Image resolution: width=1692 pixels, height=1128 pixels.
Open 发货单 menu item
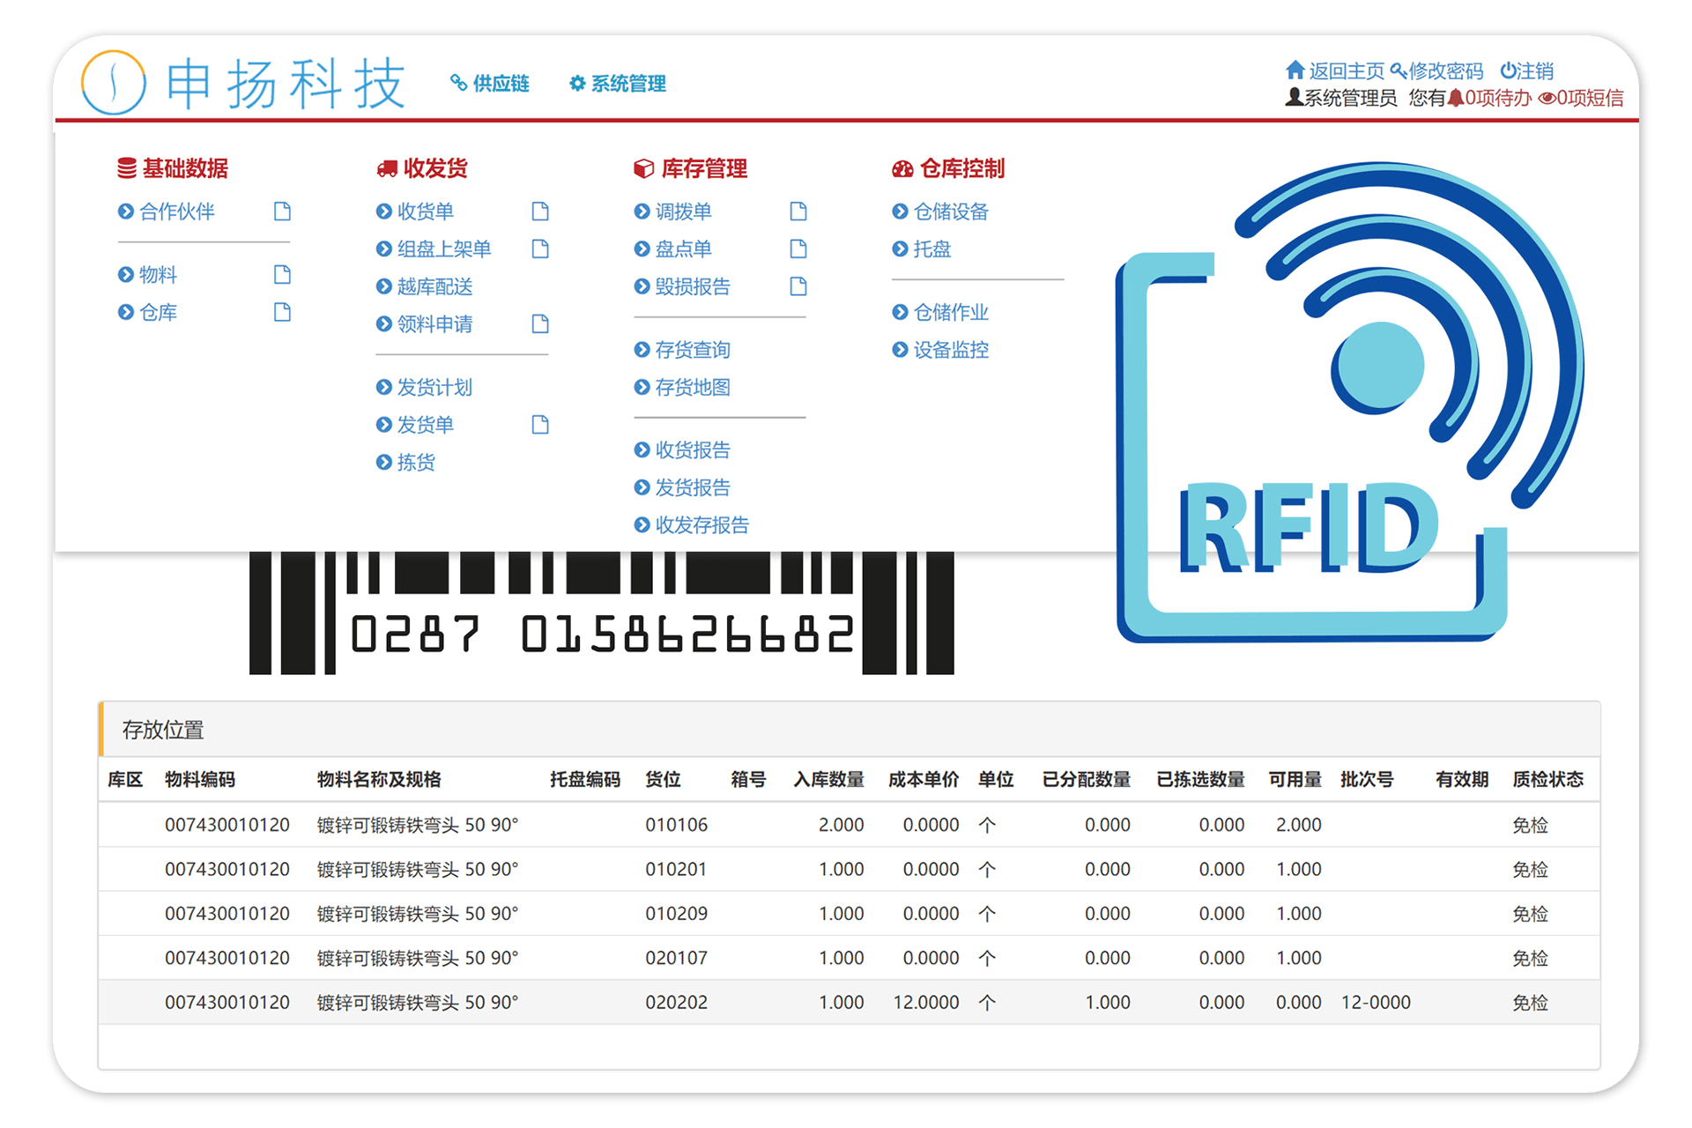[x=415, y=425]
